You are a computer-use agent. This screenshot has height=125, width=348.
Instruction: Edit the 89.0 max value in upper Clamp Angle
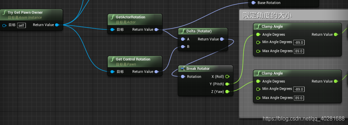pos(299,51)
